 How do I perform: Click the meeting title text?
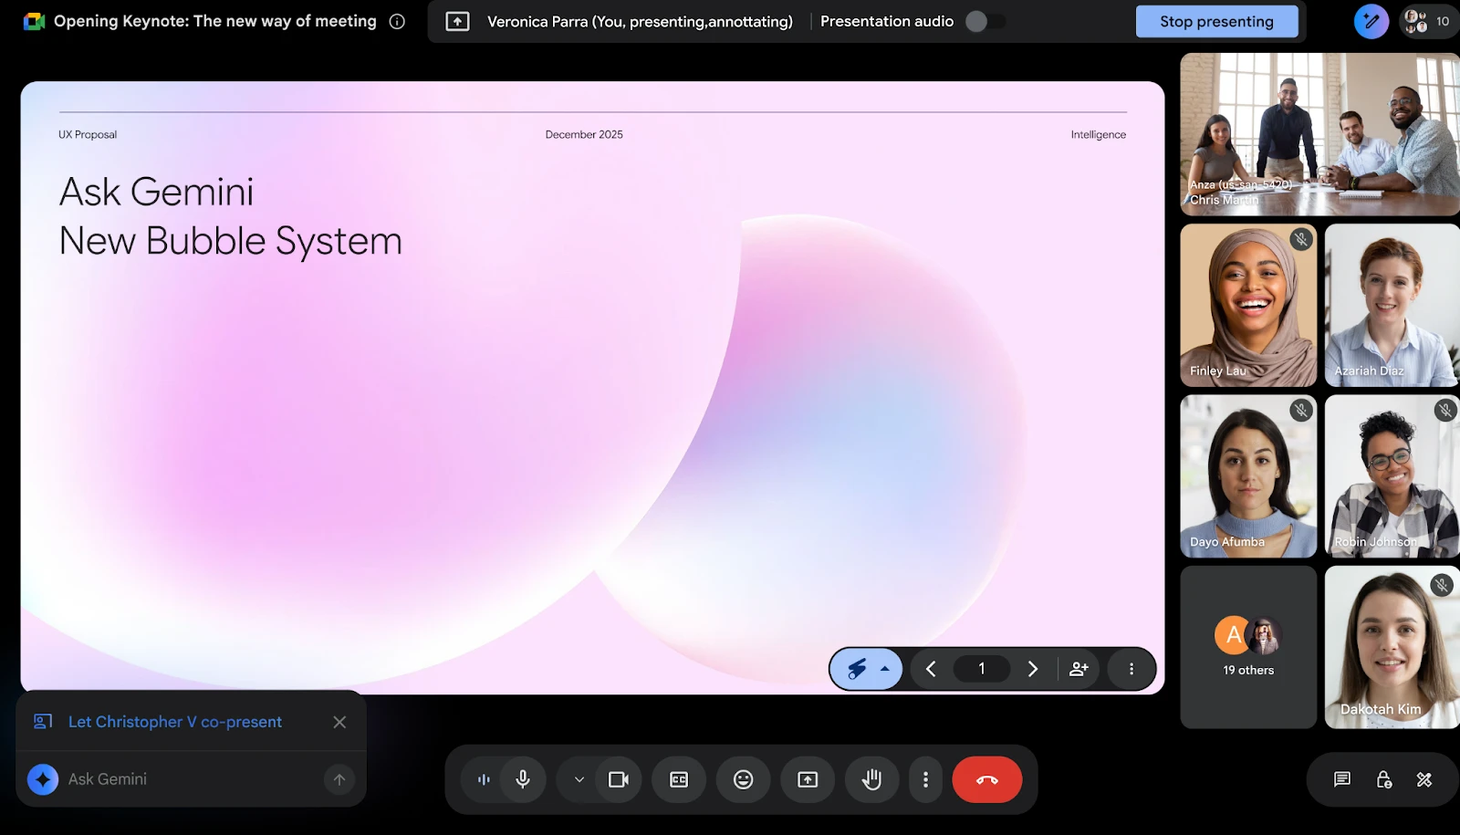pyautogui.click(x=215, y=21)
